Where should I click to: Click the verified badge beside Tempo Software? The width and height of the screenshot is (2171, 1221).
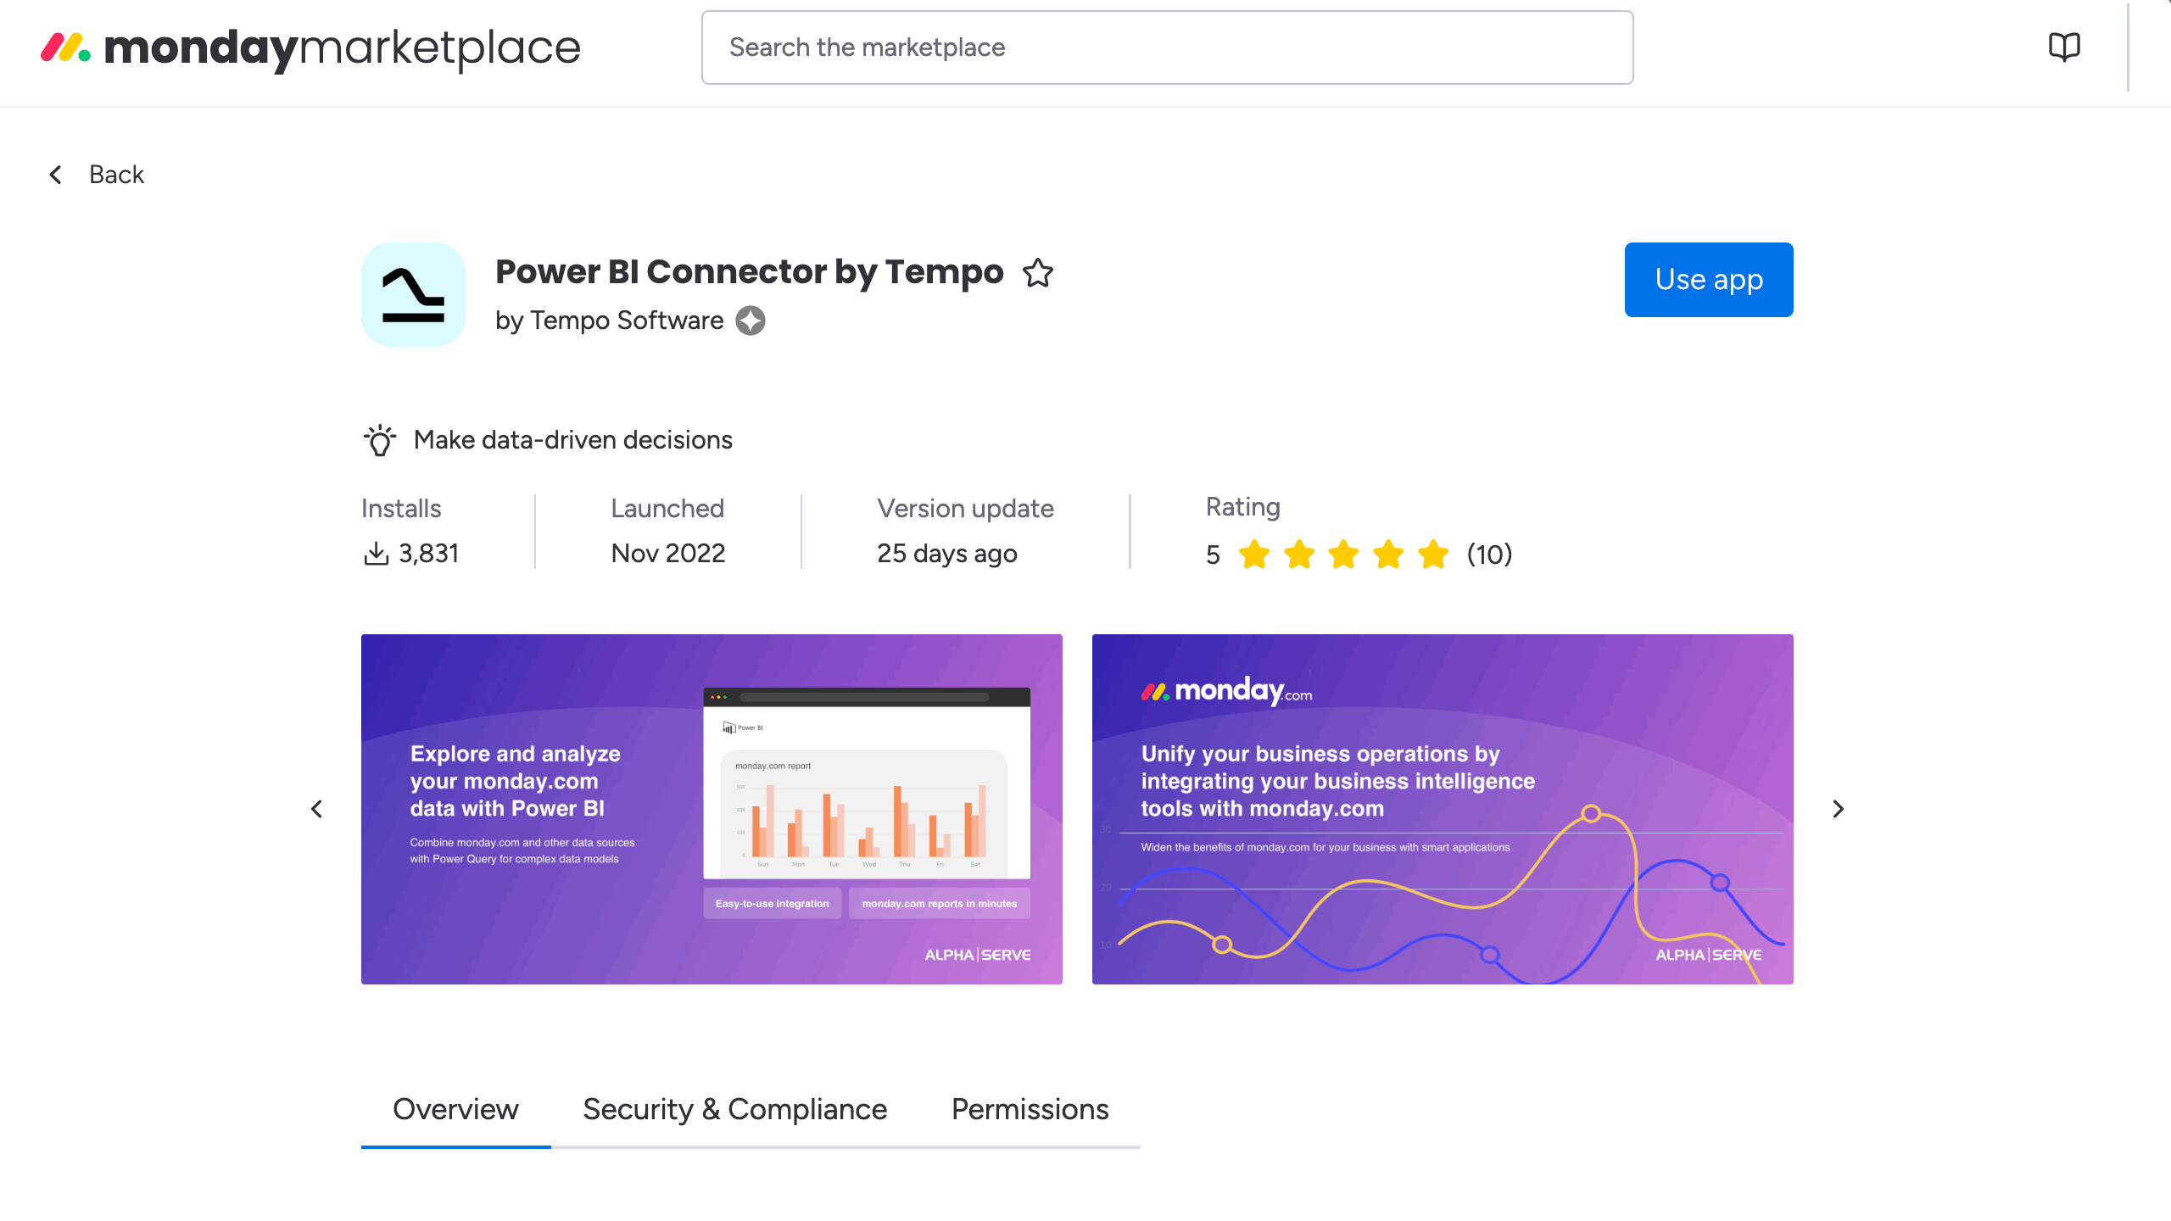751,321
